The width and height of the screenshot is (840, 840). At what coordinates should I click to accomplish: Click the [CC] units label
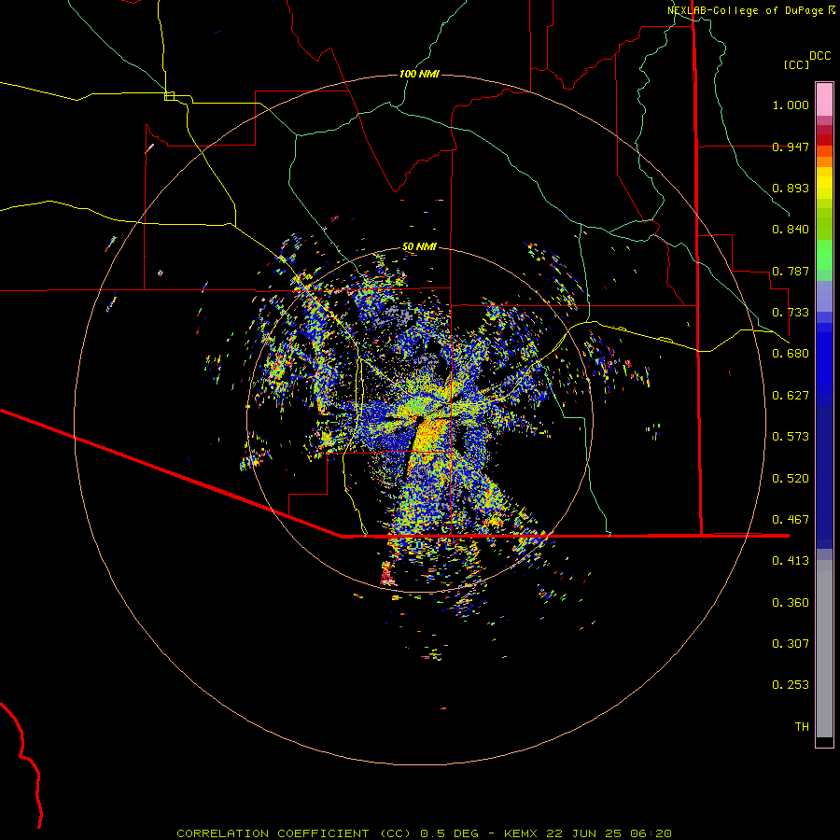point(797,64)
